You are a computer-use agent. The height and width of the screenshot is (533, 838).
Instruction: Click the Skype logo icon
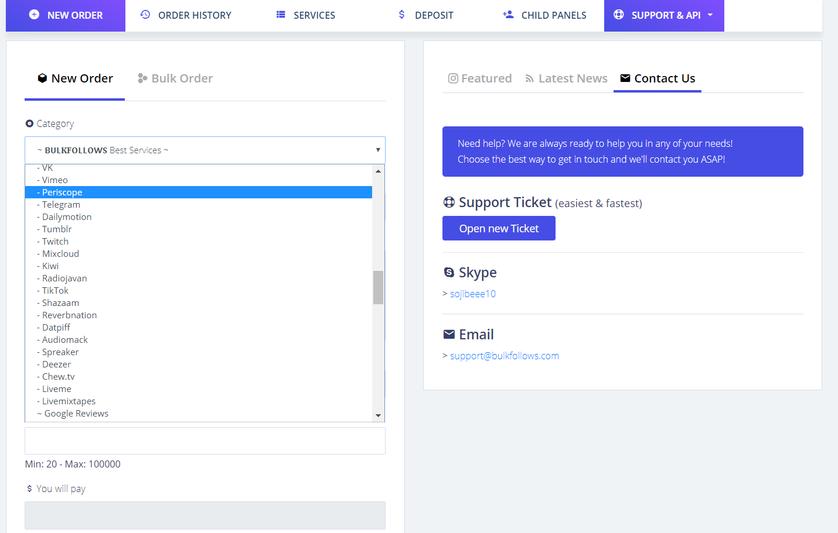click(449, 272)
